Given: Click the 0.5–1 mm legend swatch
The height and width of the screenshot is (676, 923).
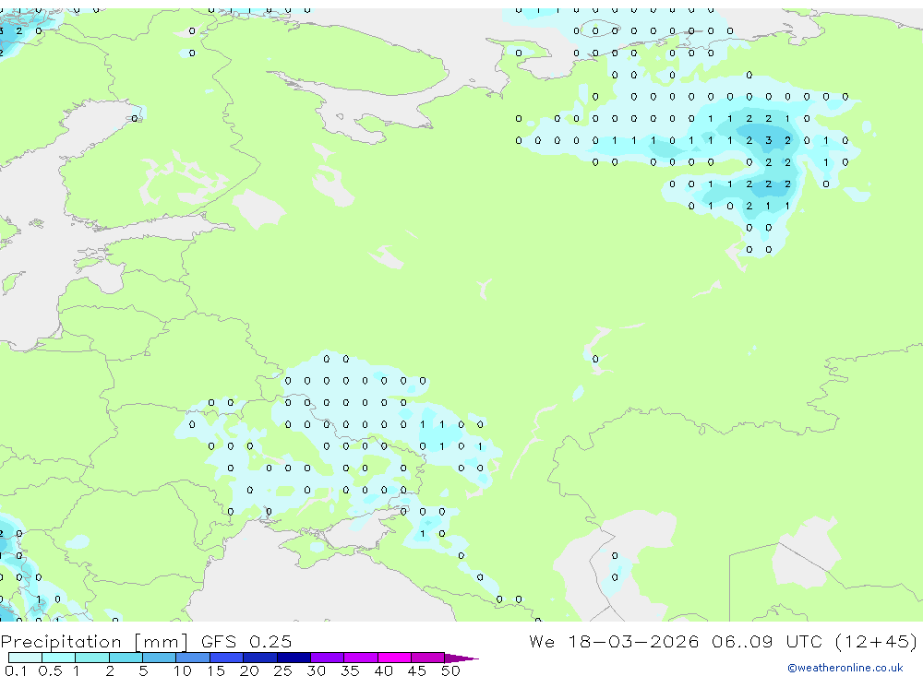Looking at the screenshot, I should (x=58, y=658).
